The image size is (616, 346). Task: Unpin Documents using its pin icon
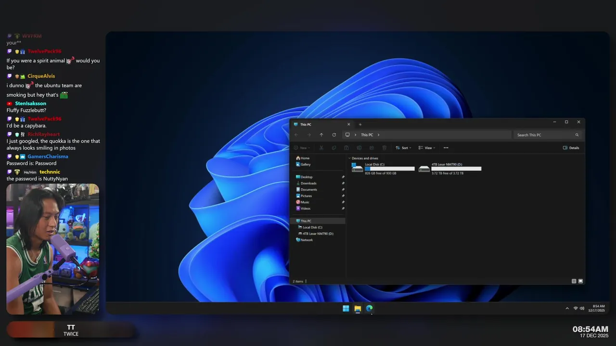tap(343, 189)
